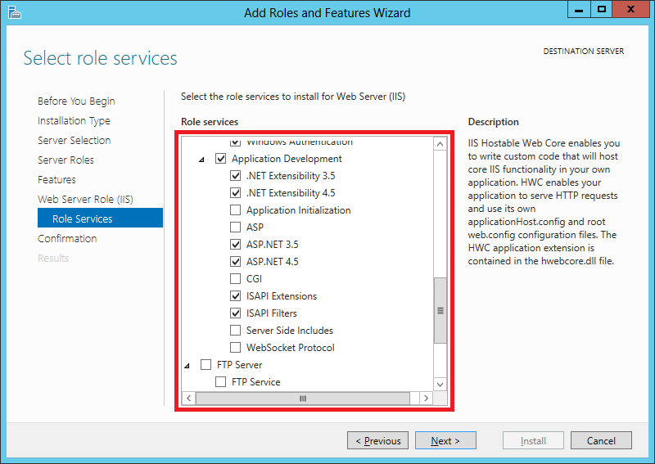Screen dimensions: 655x464
Task: Collapse the Application Development tree node
Action: [201, 159]
